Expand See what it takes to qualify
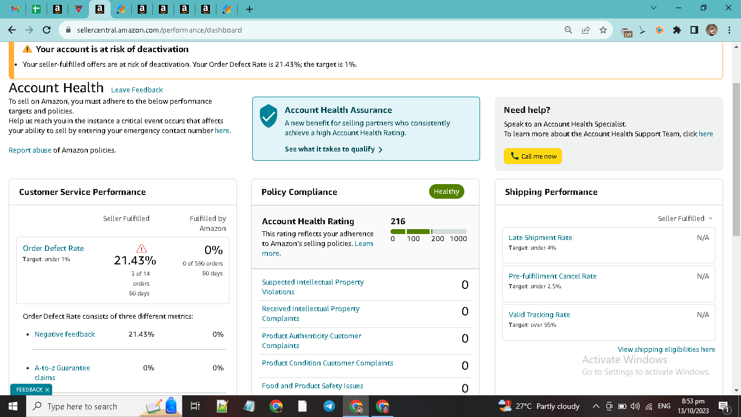The image size is (741, 417). (x=334, y=149)
